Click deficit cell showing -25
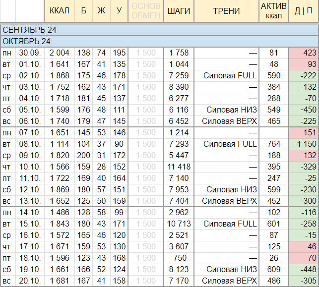This screenshot has height=287, width=319. coord(304,178)
